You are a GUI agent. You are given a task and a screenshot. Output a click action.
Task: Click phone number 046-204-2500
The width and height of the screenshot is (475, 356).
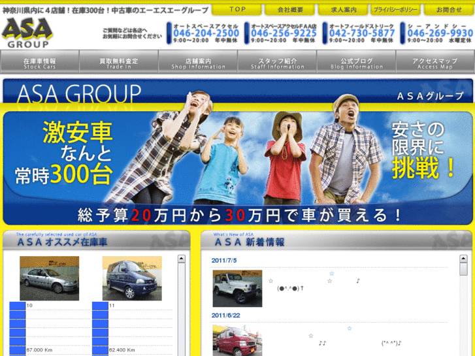206,33
